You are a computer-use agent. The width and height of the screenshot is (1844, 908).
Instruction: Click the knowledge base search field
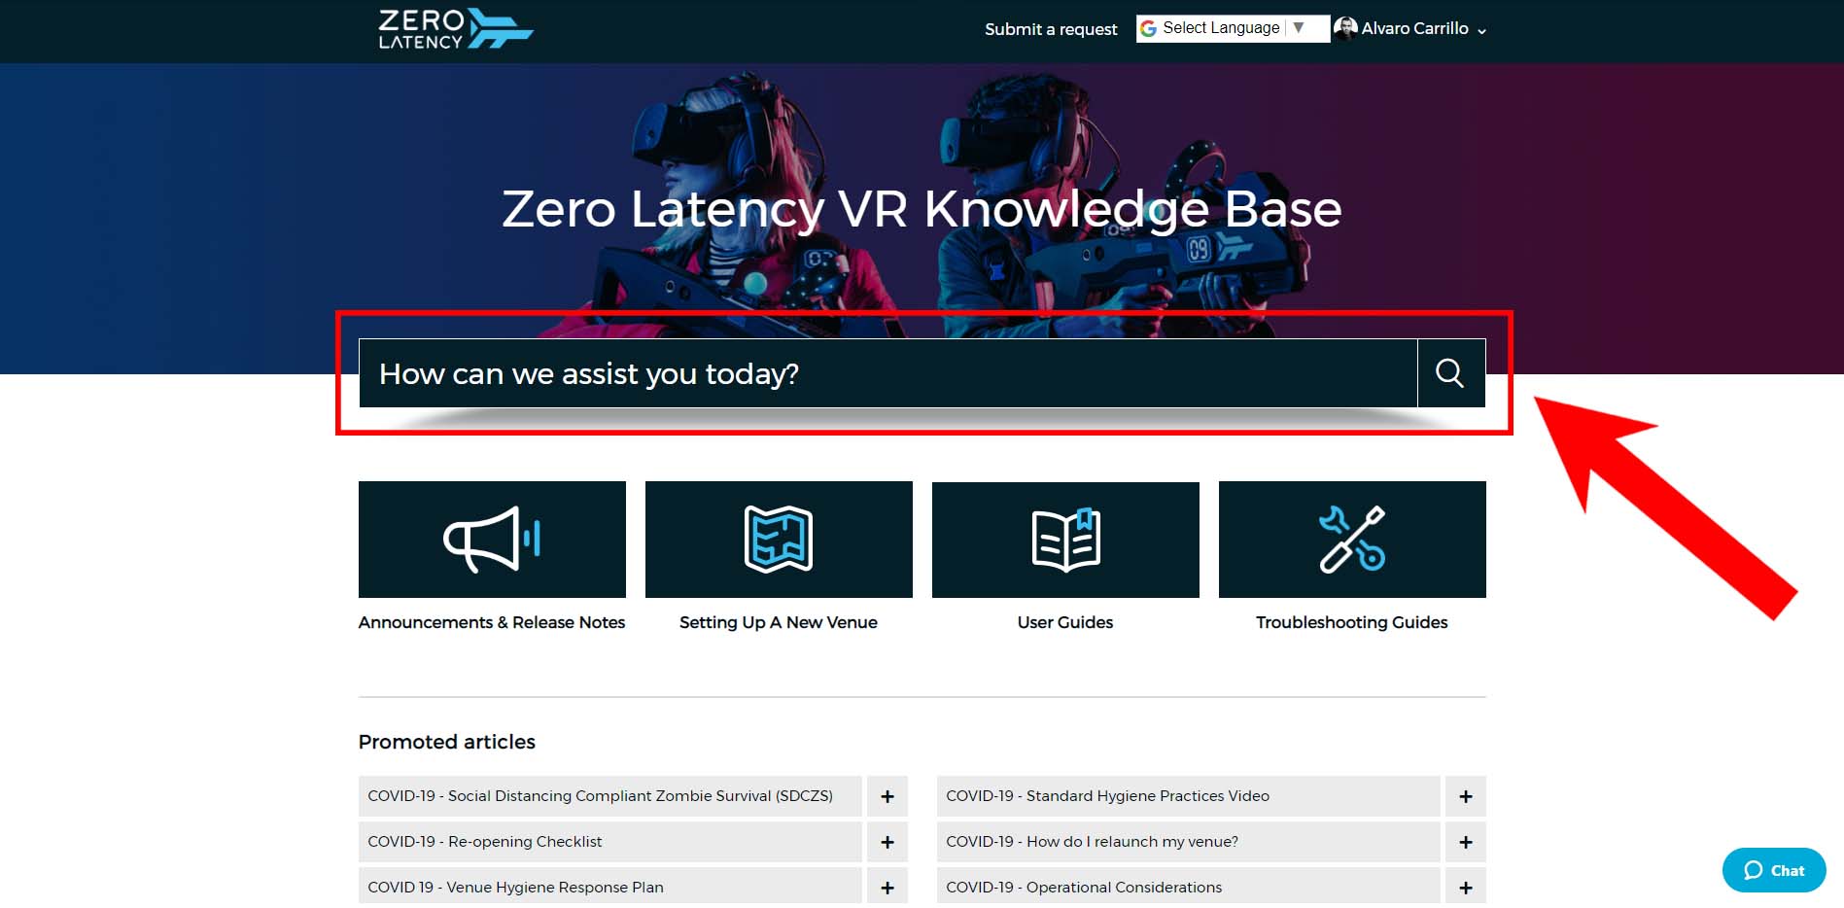click(887, 373)
